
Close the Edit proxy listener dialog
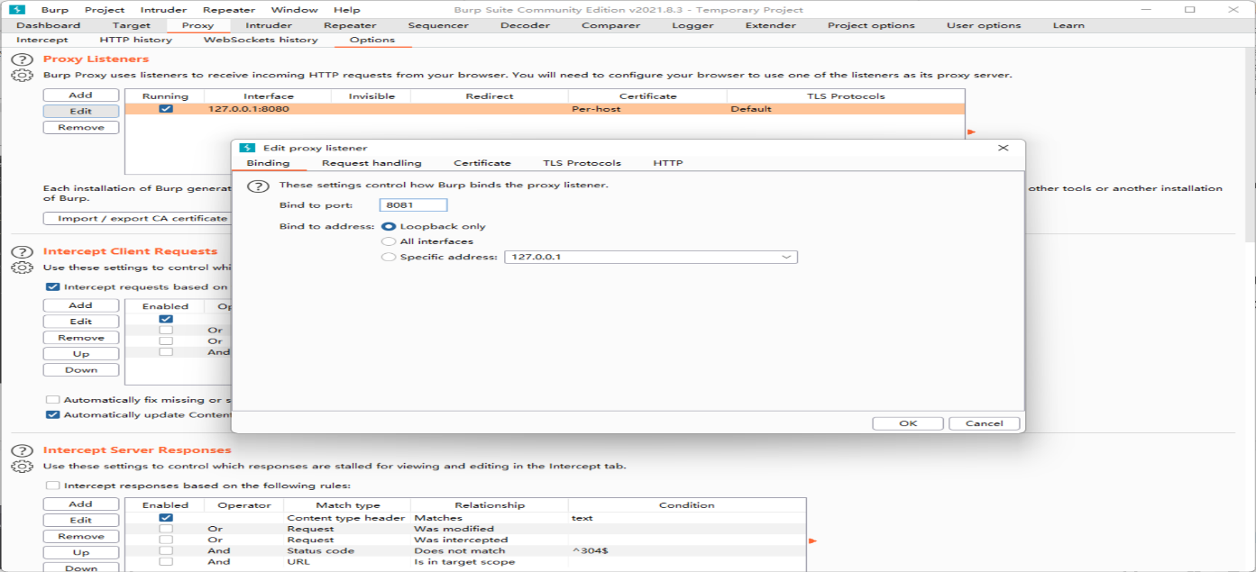tap(1004, 148)
